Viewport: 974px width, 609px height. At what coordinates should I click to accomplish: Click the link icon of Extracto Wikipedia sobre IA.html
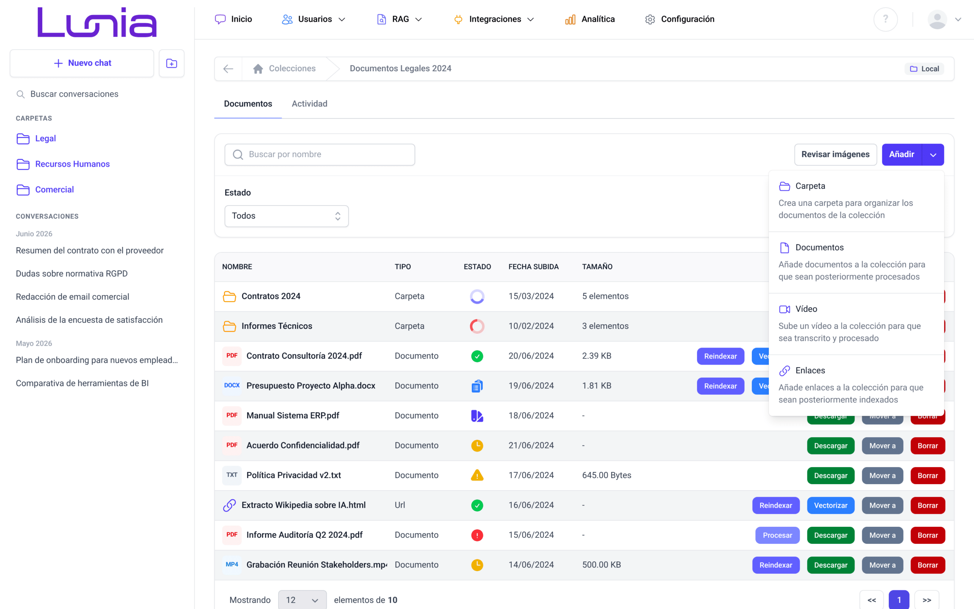pyautogui.click(x=229, y=505)
